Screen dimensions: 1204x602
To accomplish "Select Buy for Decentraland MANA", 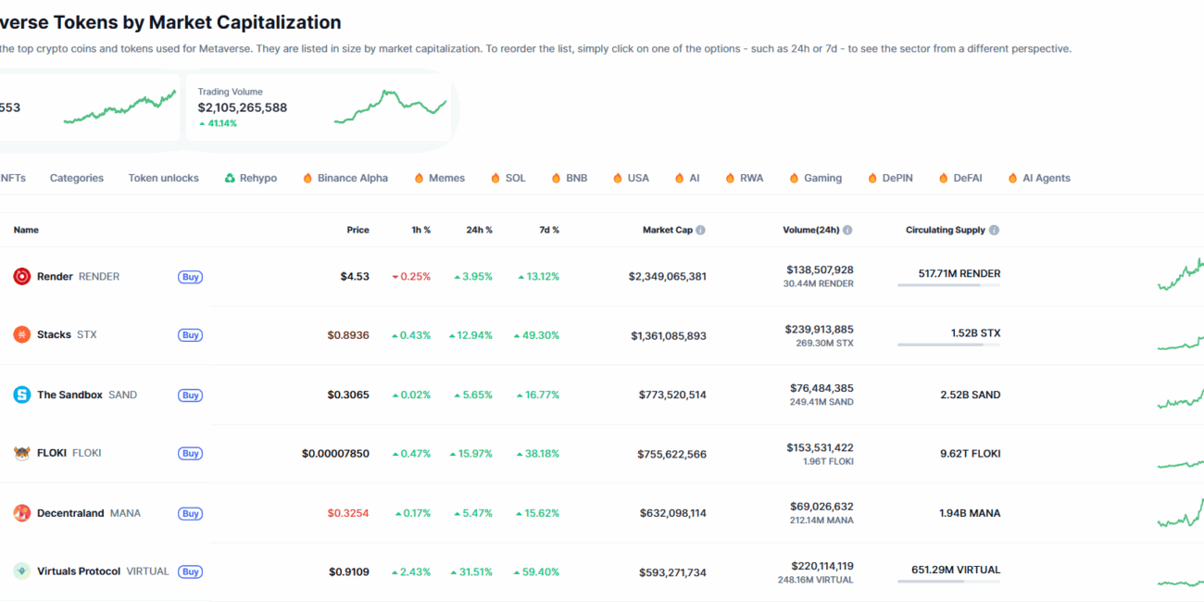I will [x=190, y=514].
